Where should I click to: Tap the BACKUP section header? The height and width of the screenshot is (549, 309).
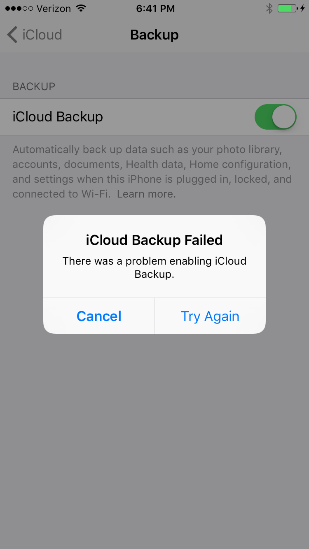[34, 87]
